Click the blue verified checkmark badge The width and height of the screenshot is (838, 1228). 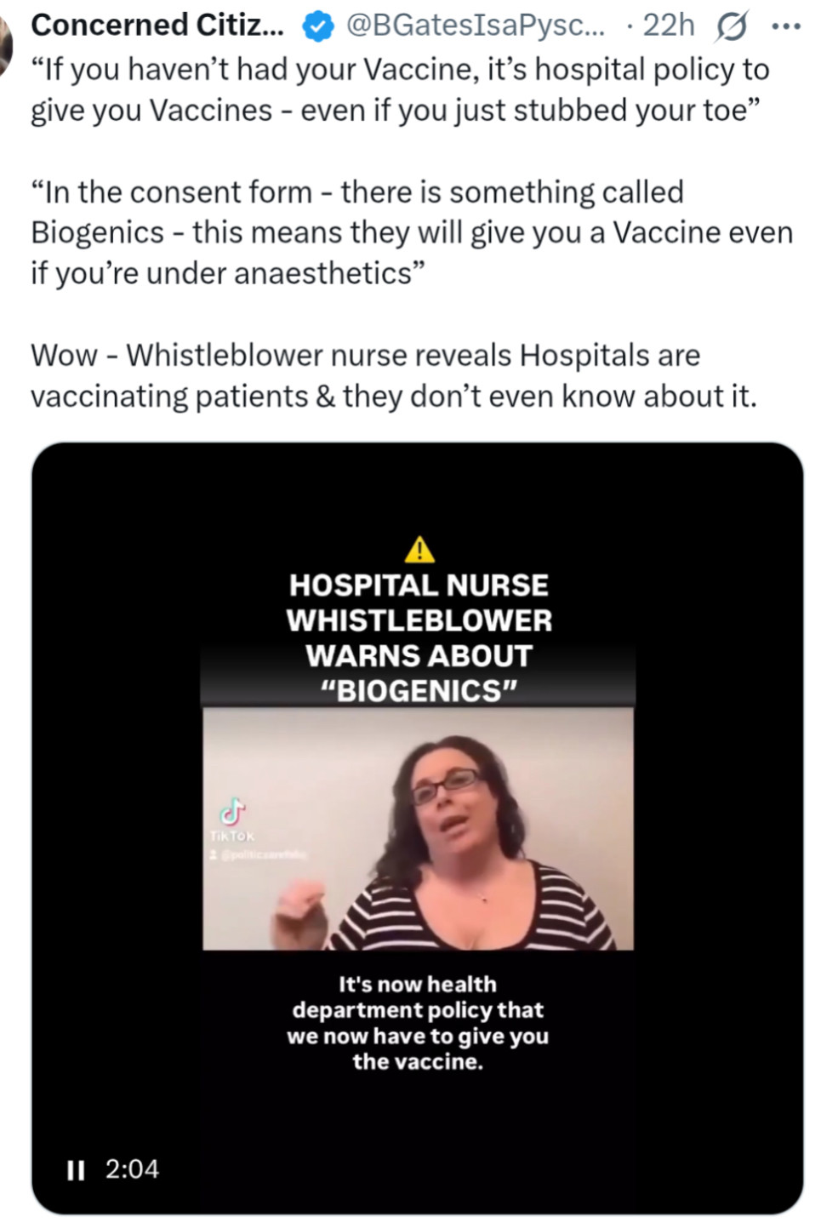click(318, 27)
